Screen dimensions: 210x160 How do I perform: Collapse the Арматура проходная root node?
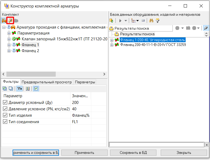[4, 27]
